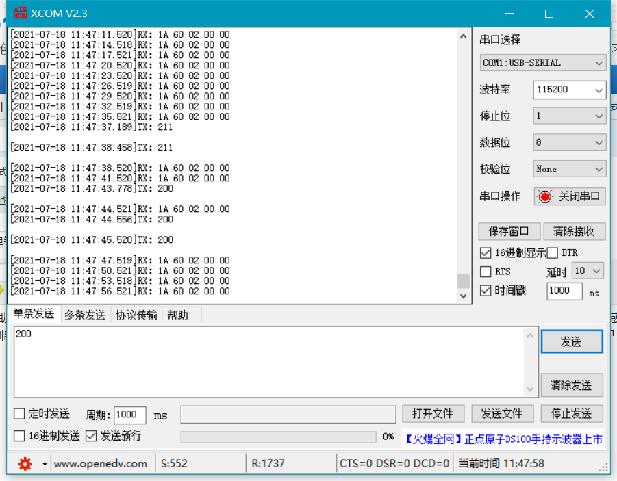Click the R:1737 received counter
The image size is (617, 481).
coord(268,464)
